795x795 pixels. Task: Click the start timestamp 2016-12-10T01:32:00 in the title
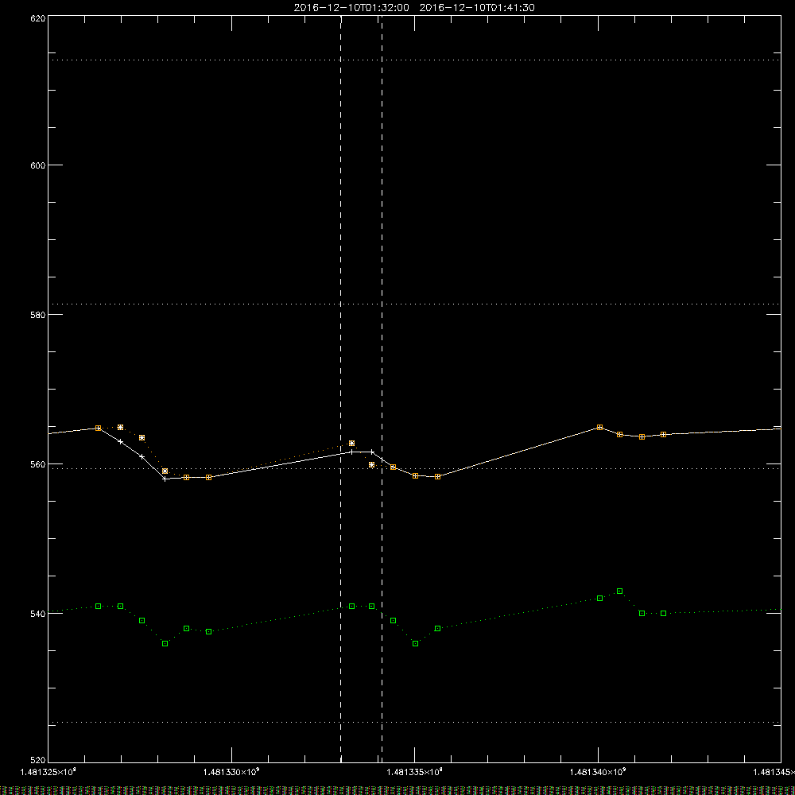pyautogui.click(x=351, y=8)
